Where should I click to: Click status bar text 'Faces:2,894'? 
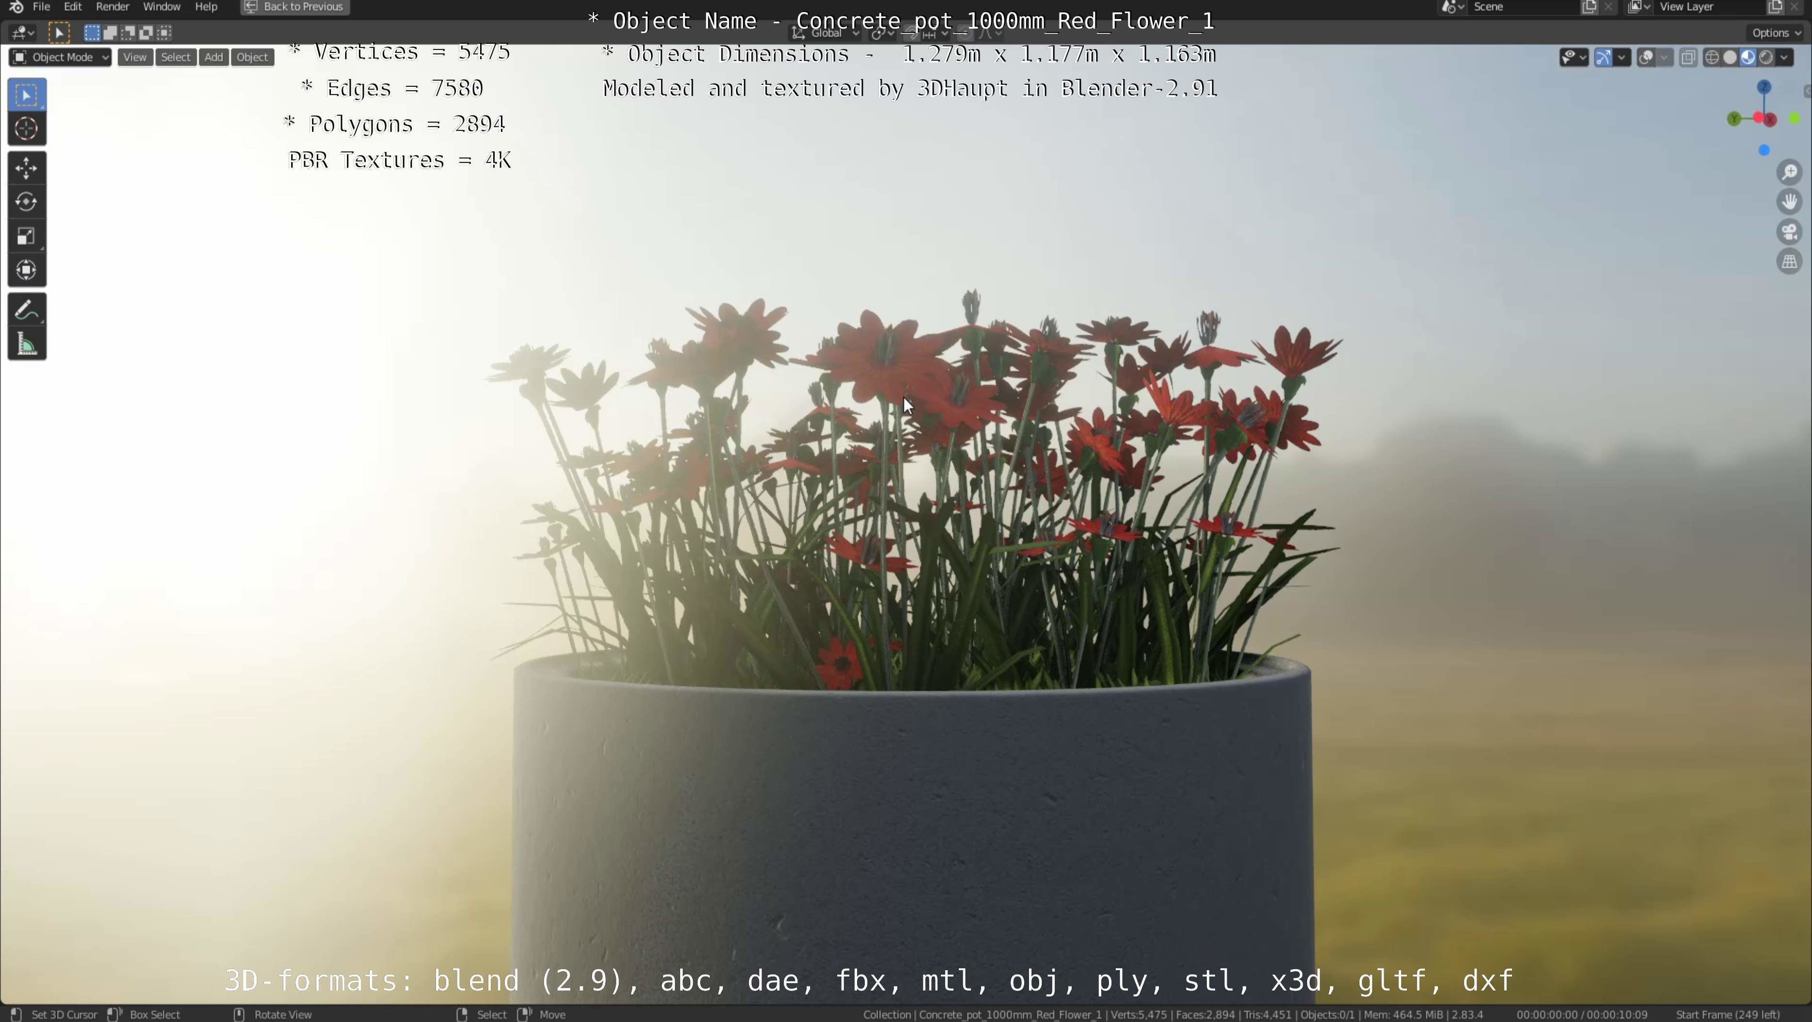(1205, 1015)
